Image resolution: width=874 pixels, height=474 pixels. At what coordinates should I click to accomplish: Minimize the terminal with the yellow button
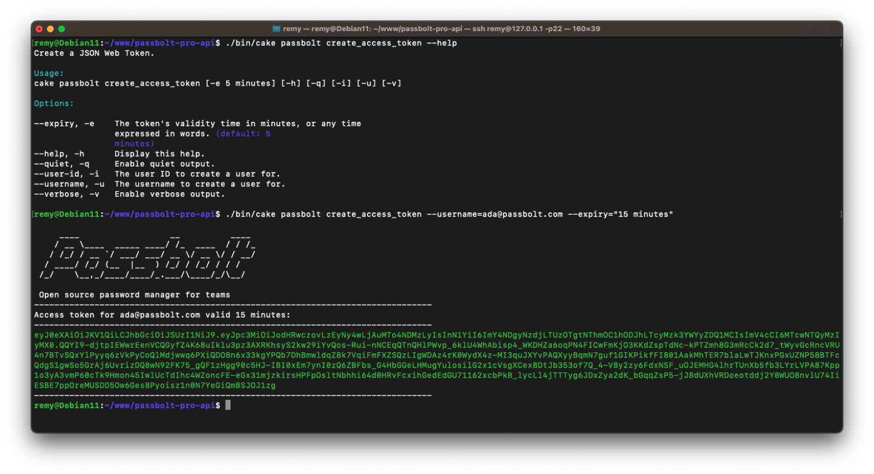point(50,29)
